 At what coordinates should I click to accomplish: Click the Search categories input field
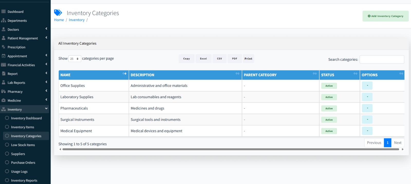click(382, 59)
